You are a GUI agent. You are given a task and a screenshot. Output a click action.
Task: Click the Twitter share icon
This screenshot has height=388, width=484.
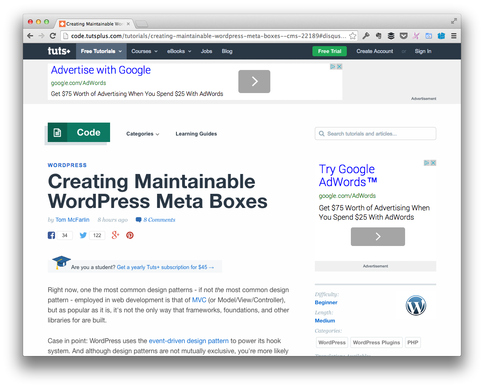click(x=83, y=235)
